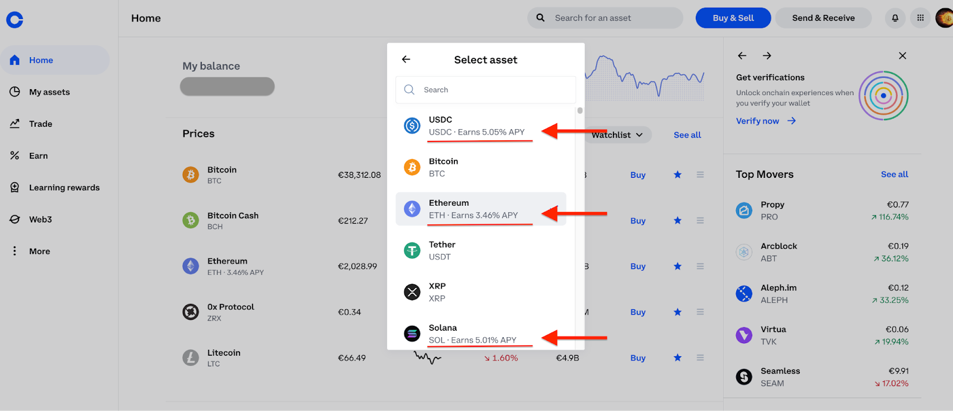
Task: Open Bitcoin Cash in Prices list
Action: [x=220, y=221]
